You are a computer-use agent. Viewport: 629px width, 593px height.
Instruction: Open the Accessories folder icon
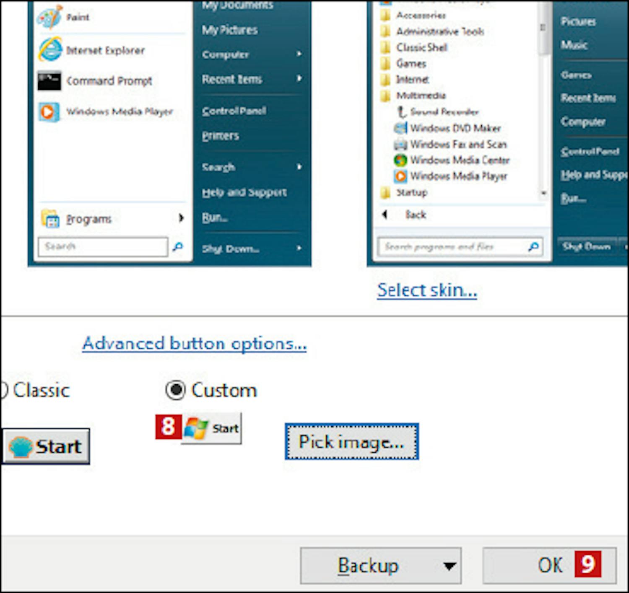coord(385,16)
